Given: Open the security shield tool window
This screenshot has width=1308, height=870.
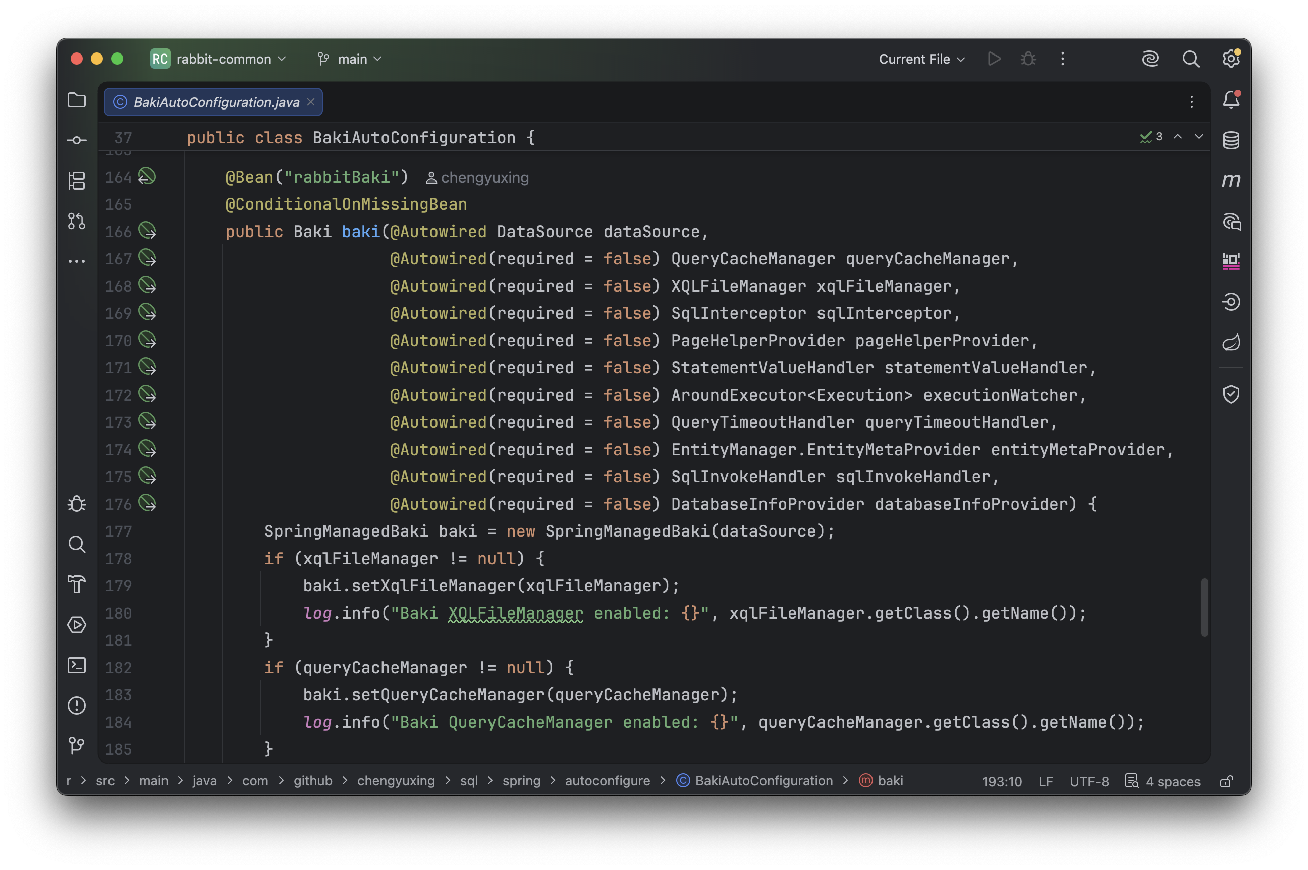Looking at the screenshot, I should click(1231, 395).
